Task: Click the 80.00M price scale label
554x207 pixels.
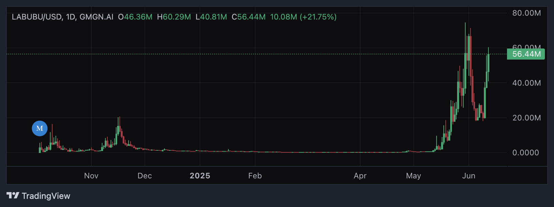Action: pos(527,13)
